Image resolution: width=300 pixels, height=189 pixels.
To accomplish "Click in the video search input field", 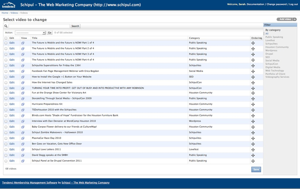I will click(x=39, y=26).
